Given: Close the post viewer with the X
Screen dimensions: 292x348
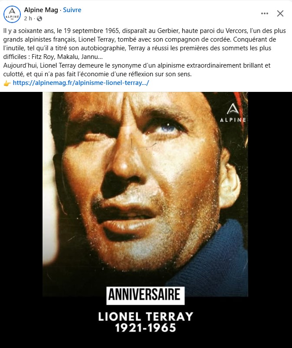Looking at the screenshot, I should 280,13.
